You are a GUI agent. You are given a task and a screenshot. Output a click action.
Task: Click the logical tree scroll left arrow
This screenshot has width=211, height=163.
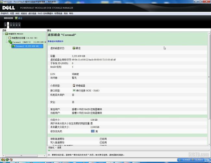[x=4, y=156]
